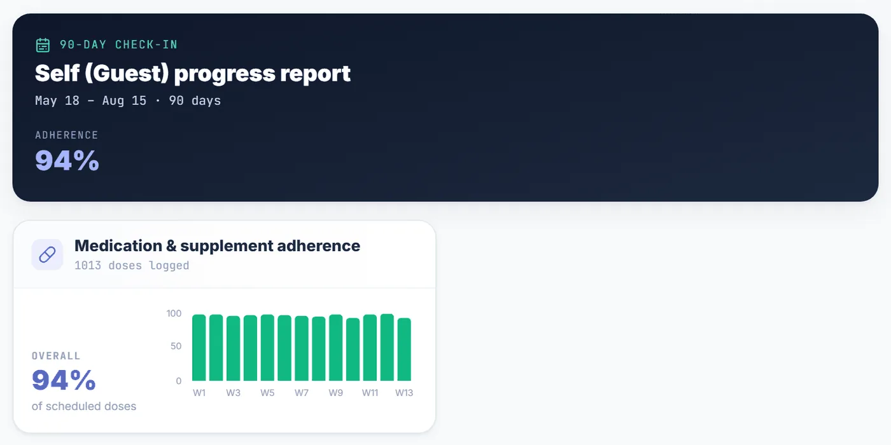
Task: Click the W11 axis label
Action: tap(370, 393)
